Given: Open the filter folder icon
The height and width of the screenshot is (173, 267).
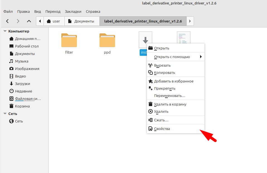Looking at the screenshot, I should (x=69, y=41).
